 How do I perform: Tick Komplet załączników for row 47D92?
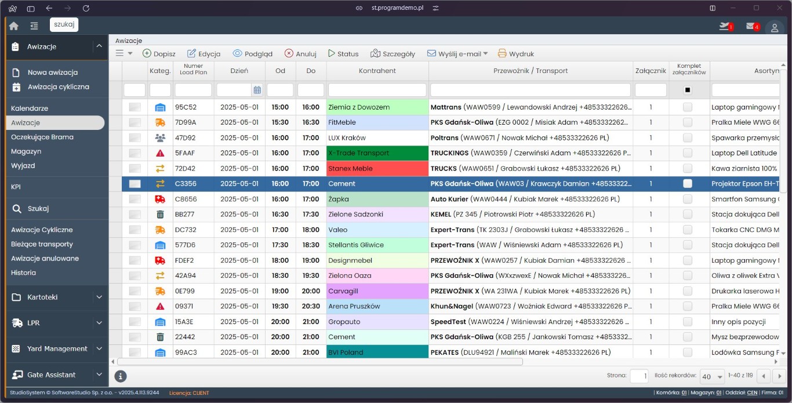[688, 138]
